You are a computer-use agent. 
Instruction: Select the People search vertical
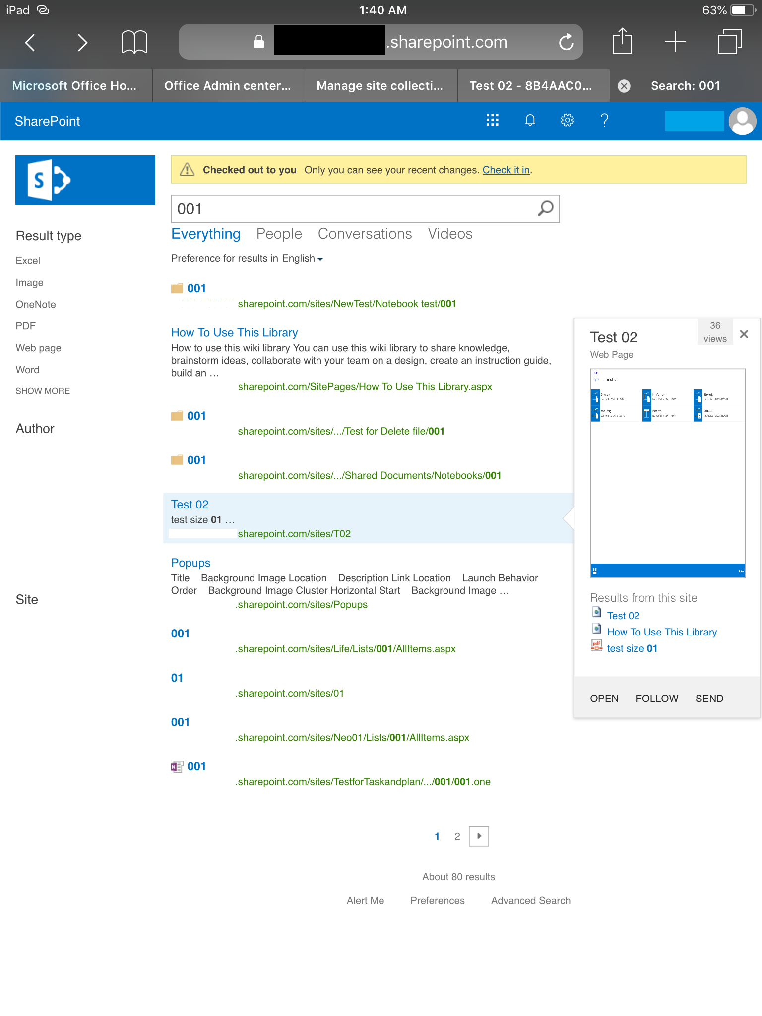279,234
